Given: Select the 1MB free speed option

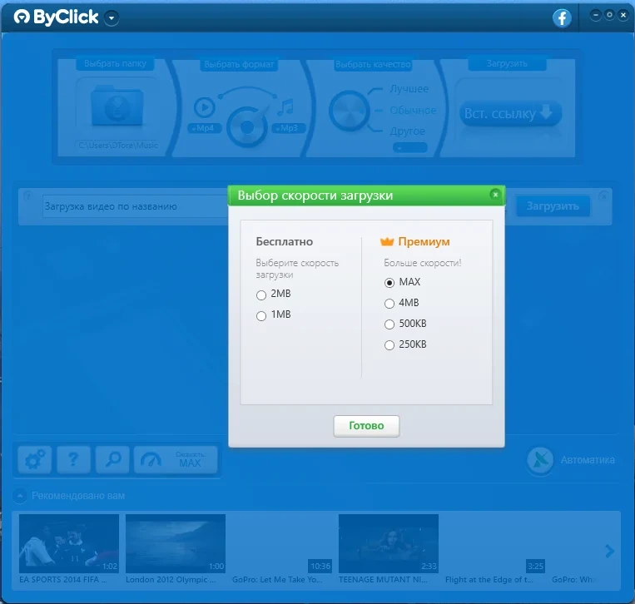Looking at the screenshot, I should click(x=261, y=316).
